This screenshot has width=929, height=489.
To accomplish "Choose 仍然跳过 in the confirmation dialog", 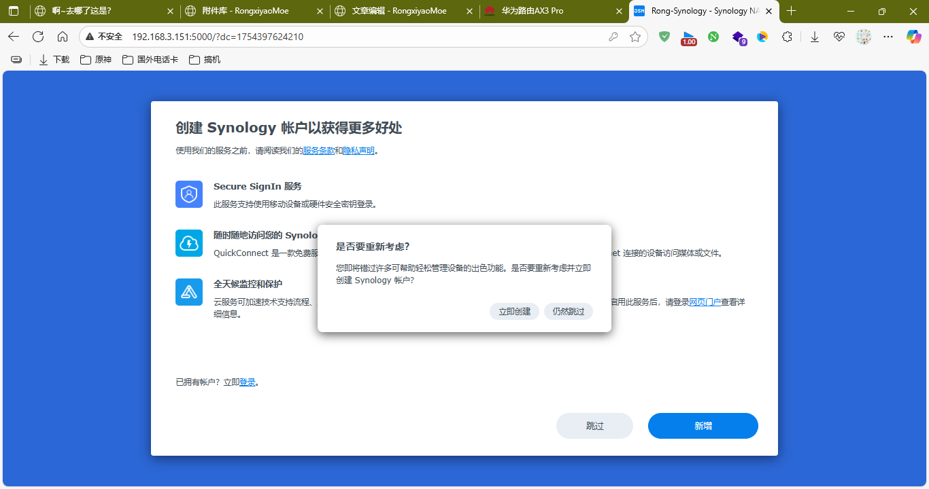I will [x=569, y=311].
